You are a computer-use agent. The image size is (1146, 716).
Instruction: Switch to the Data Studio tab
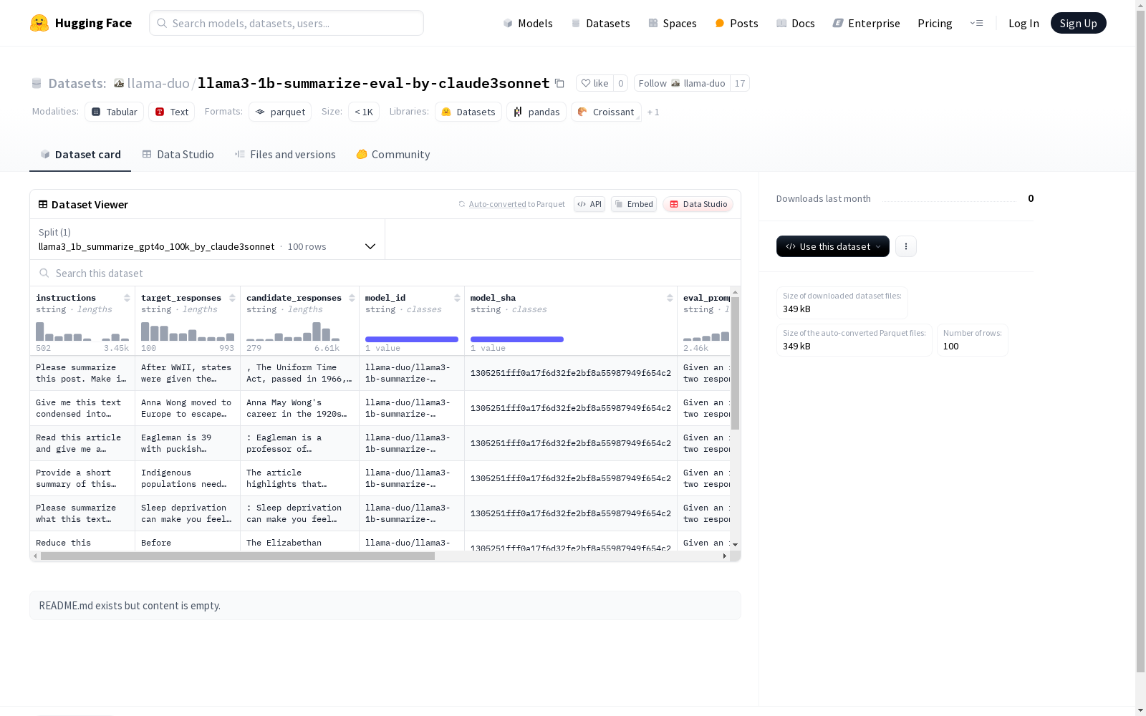(x=178, y=155)
